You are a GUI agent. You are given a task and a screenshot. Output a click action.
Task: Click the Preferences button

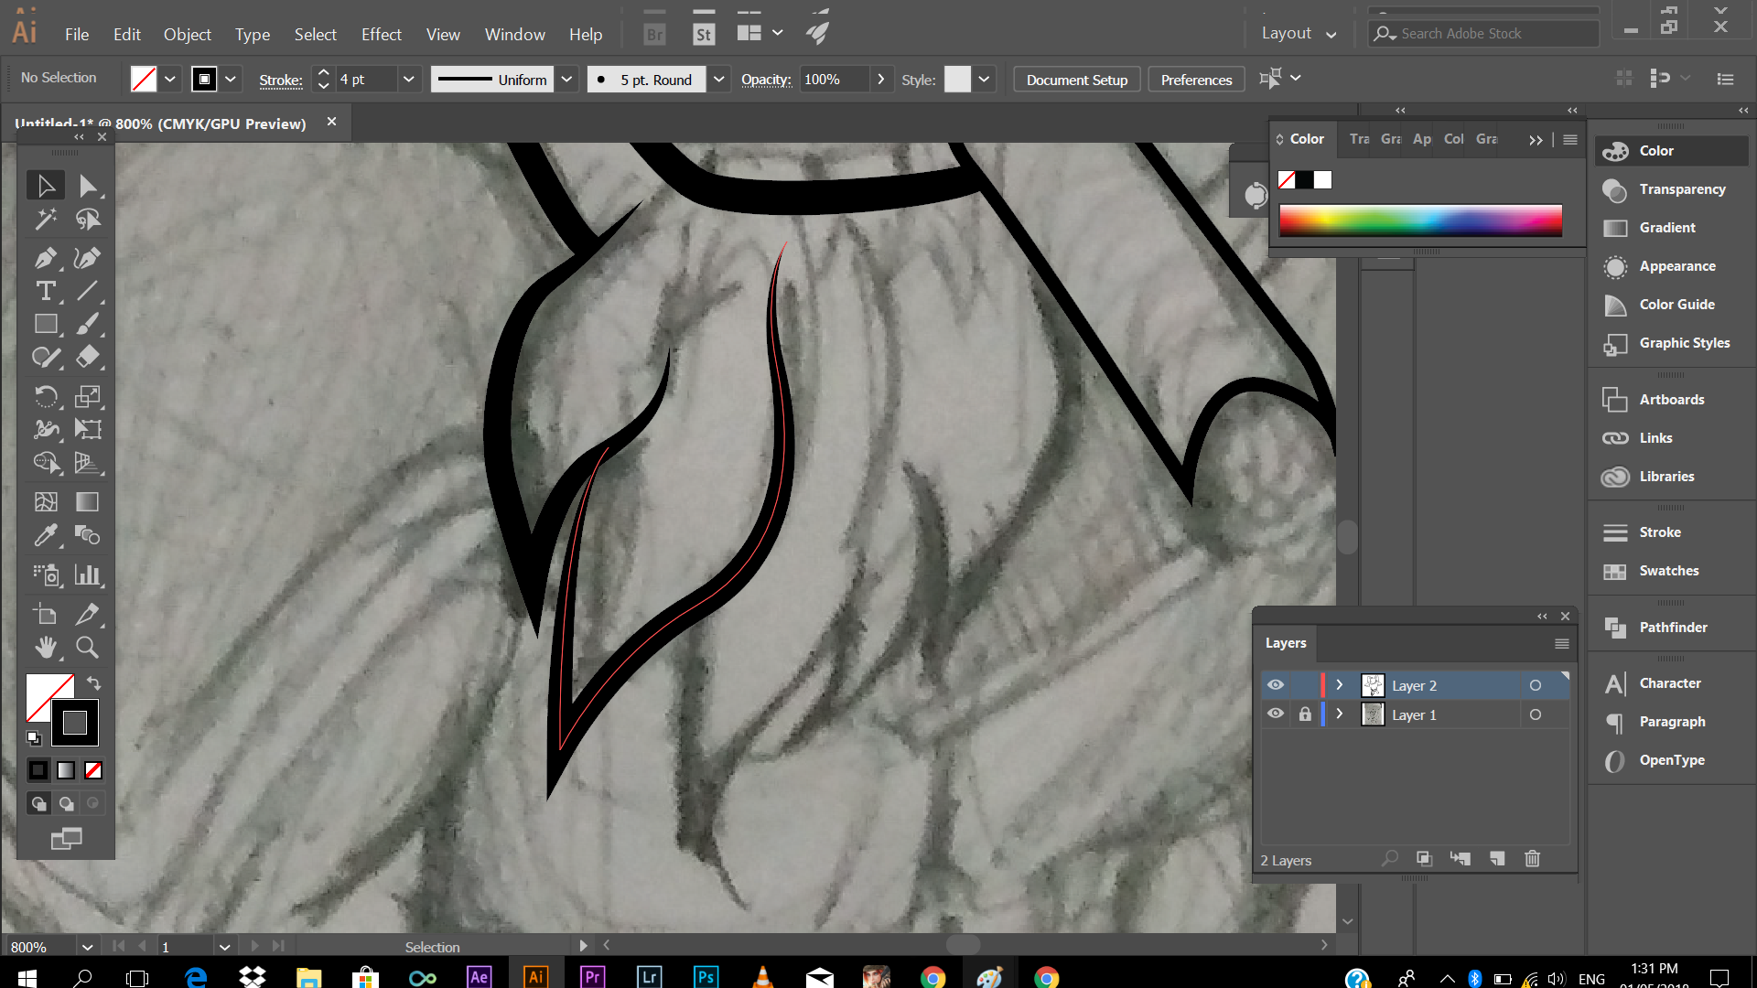click(x=1196, y=80)
